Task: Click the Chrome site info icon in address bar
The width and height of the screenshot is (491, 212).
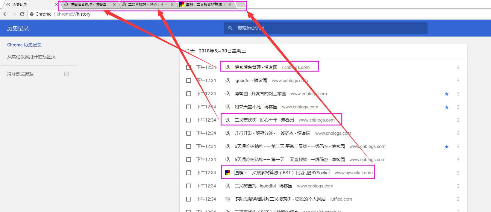Action: click(32, 14)
